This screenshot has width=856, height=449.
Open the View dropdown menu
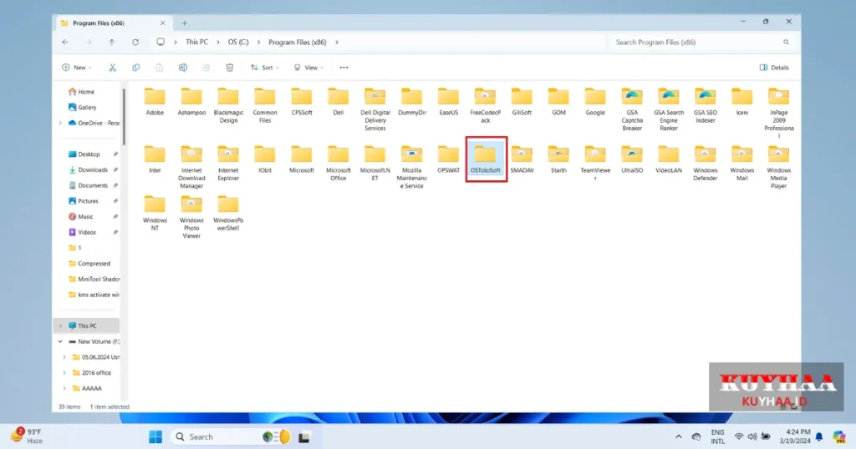point(309,68)
